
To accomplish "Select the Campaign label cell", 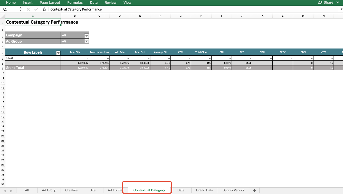I will [33, 35].
